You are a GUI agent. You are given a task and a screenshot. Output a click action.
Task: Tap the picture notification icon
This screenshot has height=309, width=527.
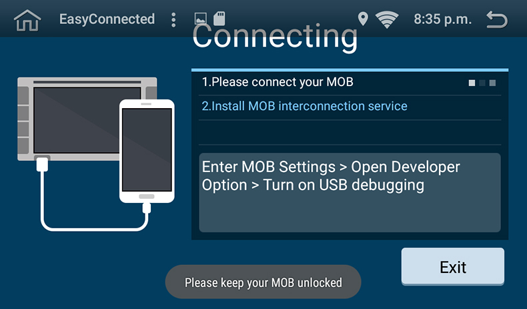[x=200, y=19]
